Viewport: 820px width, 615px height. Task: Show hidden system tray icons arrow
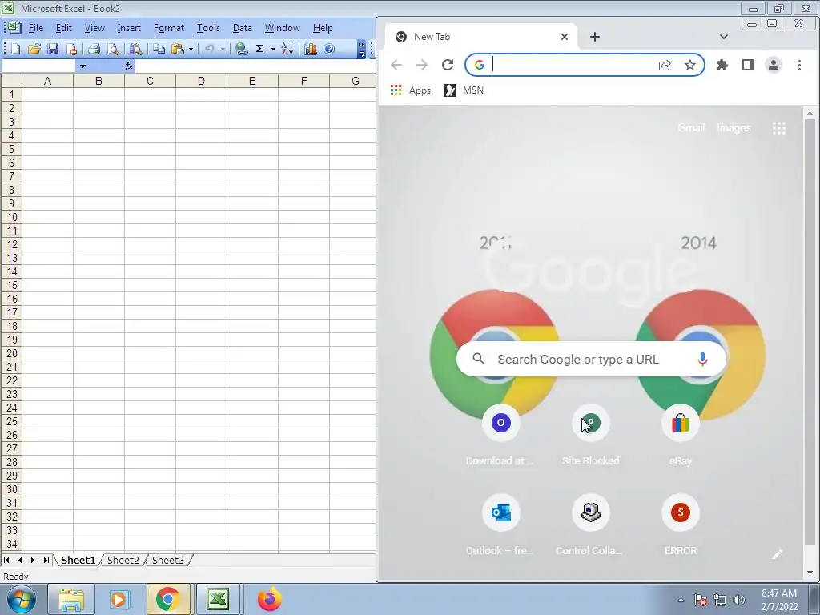[681, 600]
